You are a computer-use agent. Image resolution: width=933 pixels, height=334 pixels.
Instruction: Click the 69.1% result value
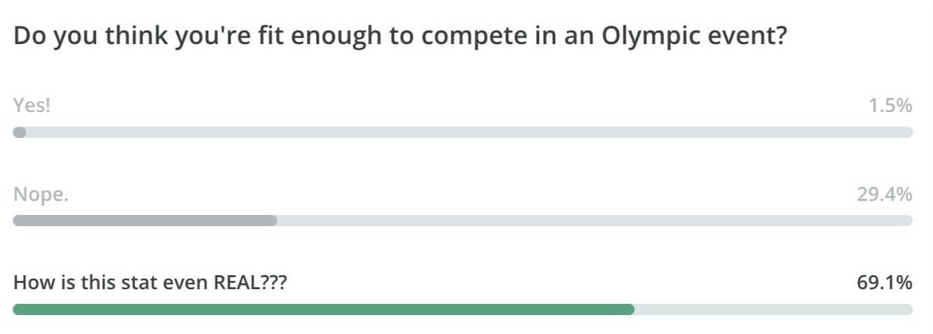[885, 283]
